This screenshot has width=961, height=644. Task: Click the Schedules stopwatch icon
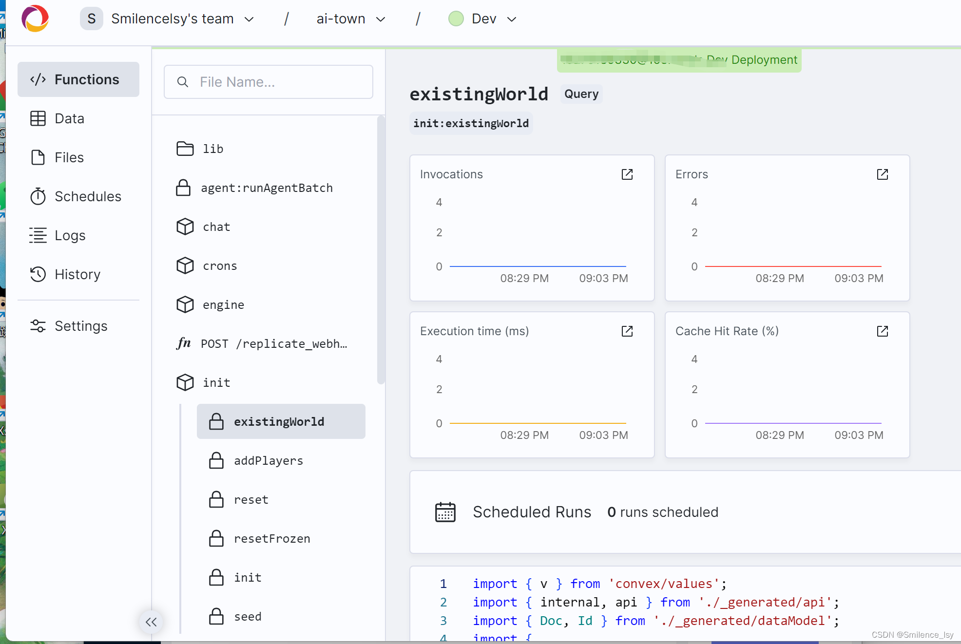[38, 196]
